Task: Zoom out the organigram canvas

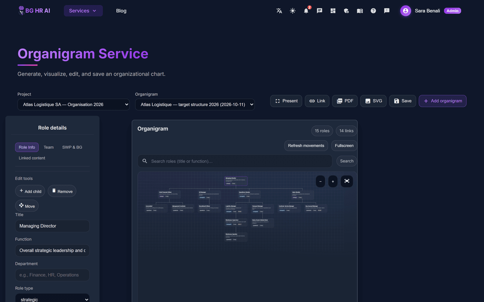Action: tap(320, 182)
